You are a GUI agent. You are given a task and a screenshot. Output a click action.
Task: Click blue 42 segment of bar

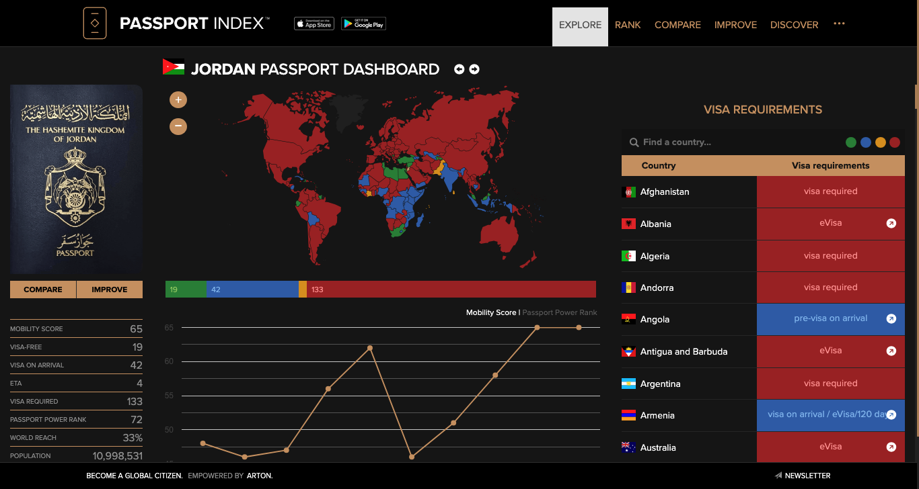click(253, 289)
